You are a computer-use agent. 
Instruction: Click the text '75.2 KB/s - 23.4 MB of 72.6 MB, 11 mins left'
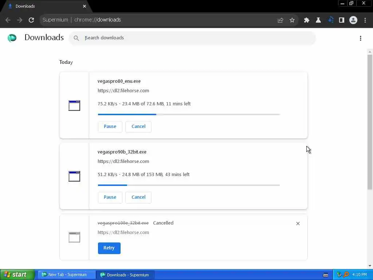coord(144,104)
